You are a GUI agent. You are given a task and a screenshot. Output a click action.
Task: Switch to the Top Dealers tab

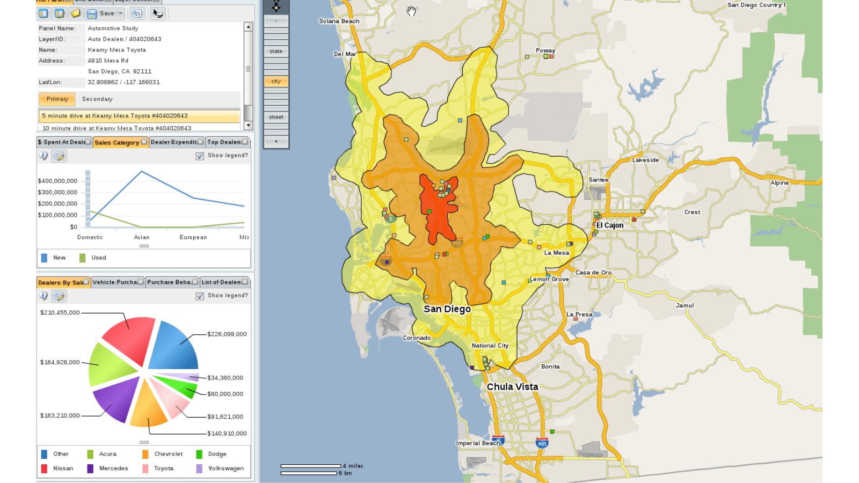click(224, 142)
